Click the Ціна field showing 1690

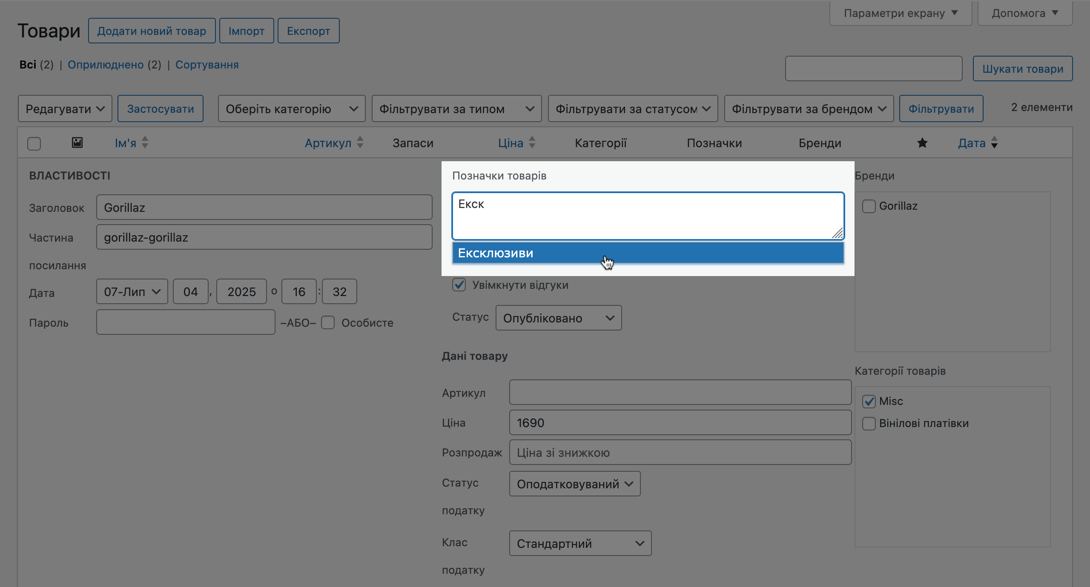(x=680, y=423)
